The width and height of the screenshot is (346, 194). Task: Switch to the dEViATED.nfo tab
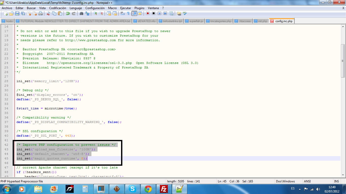click(x=145, y=21)
